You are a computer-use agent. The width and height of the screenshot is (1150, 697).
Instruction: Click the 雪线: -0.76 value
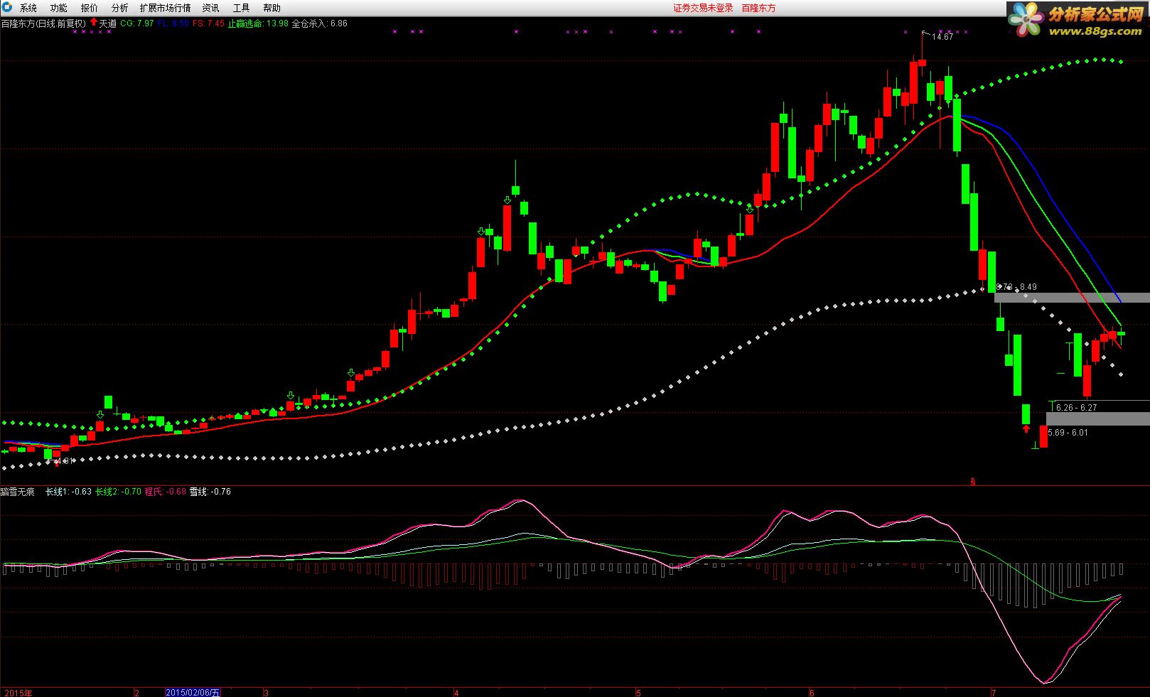[x=210, y=492]
